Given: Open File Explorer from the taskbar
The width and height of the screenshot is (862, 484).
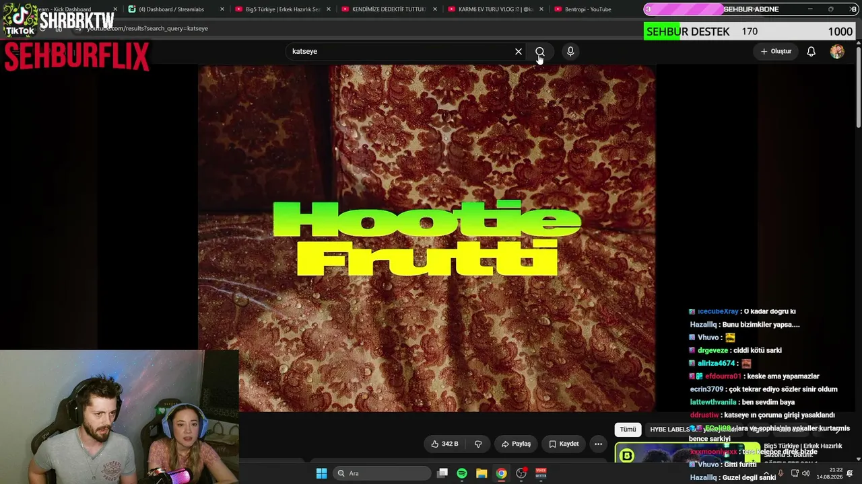Looking at the screenshot, I should (x=482, y=473).
